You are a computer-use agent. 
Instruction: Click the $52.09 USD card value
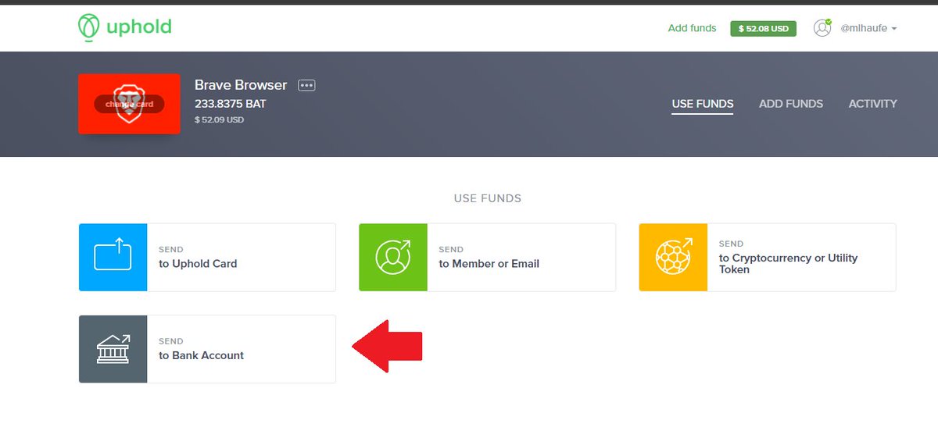[x=220, y=120]
